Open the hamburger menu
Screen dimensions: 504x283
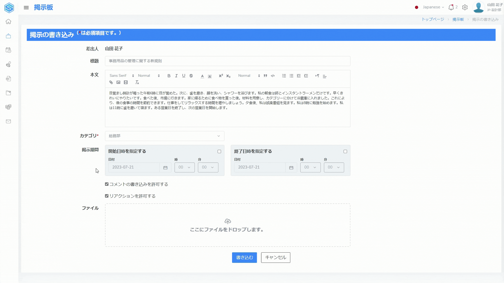[x=26, y=8]
